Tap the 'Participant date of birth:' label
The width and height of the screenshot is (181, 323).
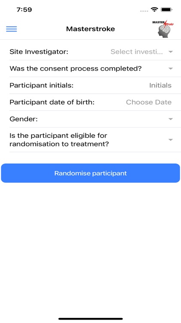pyautogui.click(x=52, y=102)
